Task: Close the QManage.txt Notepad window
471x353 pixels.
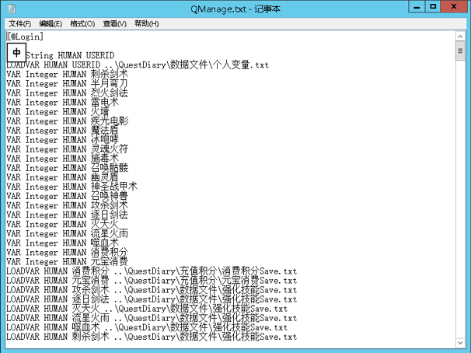Action: pos(454,7)
